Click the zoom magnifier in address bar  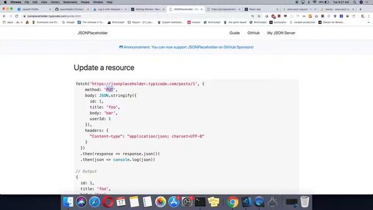click(252, 16)
